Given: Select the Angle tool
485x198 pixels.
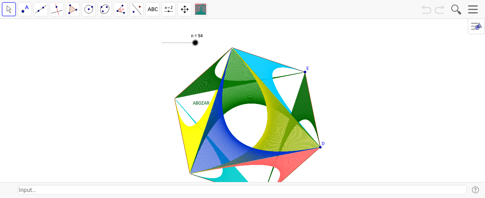Looking at the screenshot, I should click(x=121, y=9).
